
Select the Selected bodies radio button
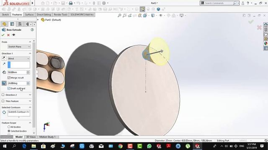(x=9, y=131)
